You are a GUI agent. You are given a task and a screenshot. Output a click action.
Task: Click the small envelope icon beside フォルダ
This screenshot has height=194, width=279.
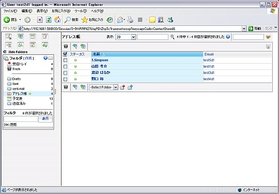click(x=50, y=58)
